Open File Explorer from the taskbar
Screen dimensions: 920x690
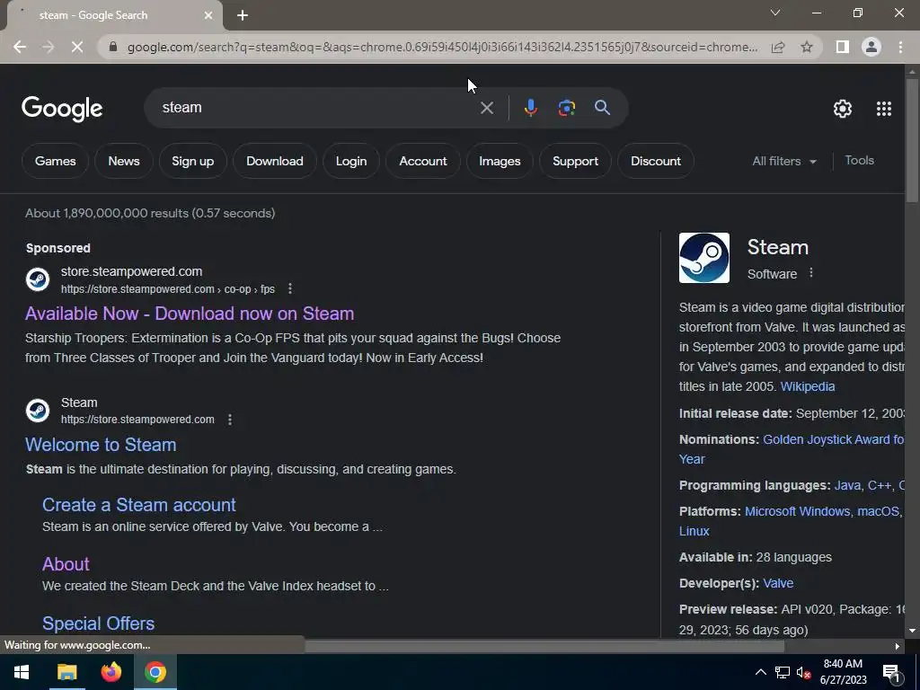tap(66, 672)
